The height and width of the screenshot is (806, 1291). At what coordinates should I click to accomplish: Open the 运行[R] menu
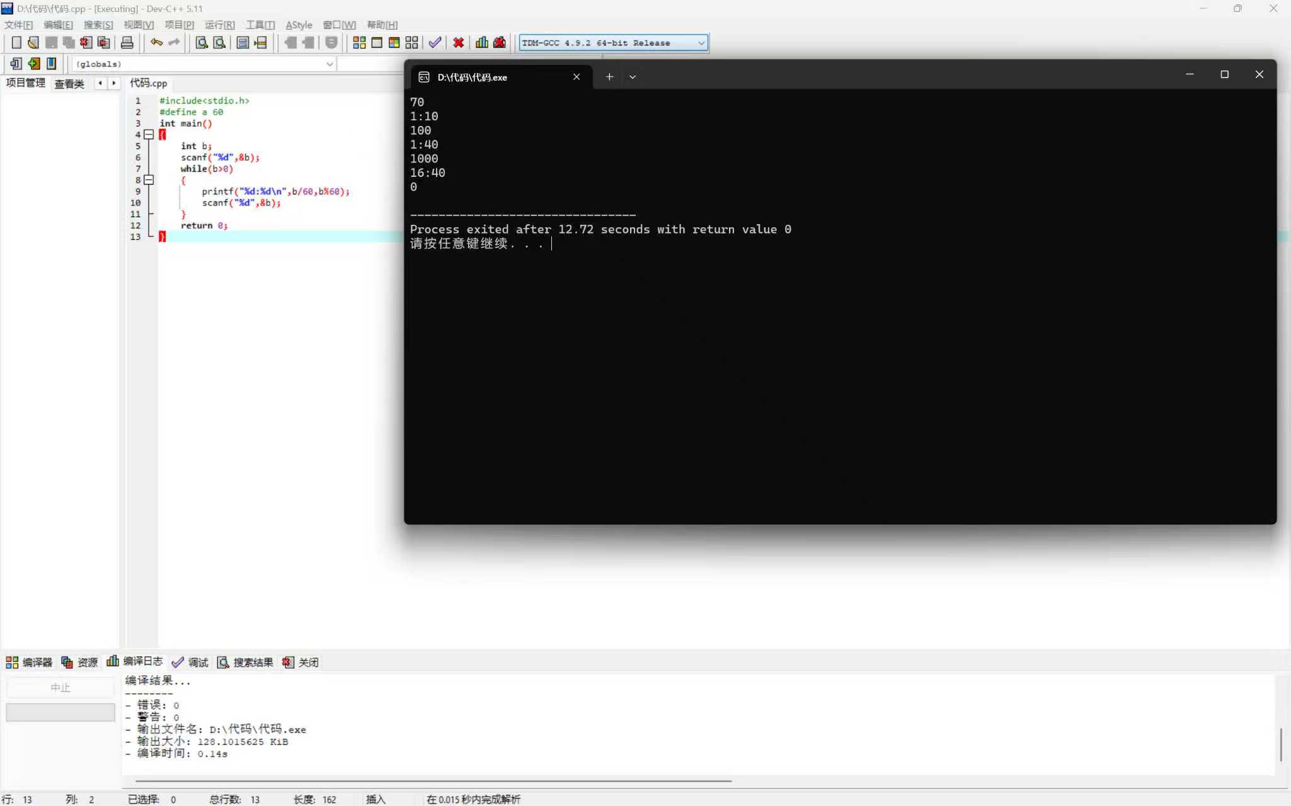[x=219, y=25]
